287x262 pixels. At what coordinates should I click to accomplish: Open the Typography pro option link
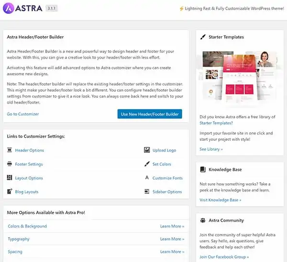tap(19, 239)
